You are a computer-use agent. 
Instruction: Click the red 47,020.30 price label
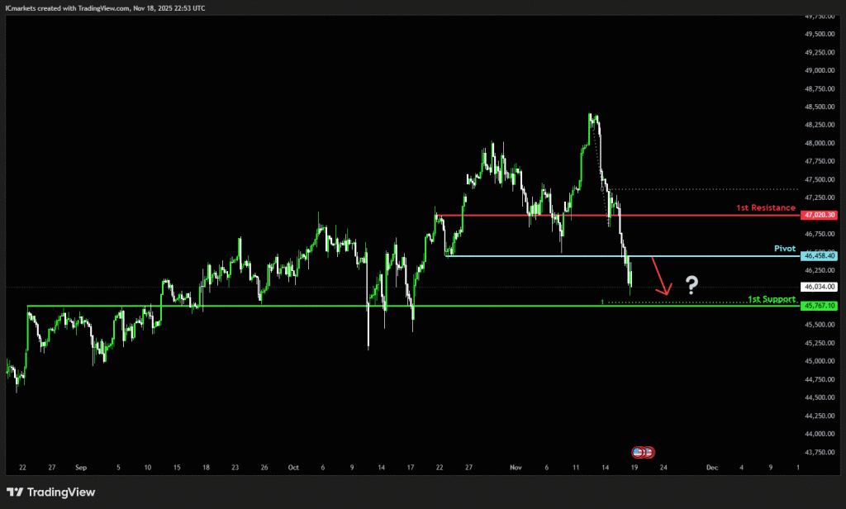(818, 215)
